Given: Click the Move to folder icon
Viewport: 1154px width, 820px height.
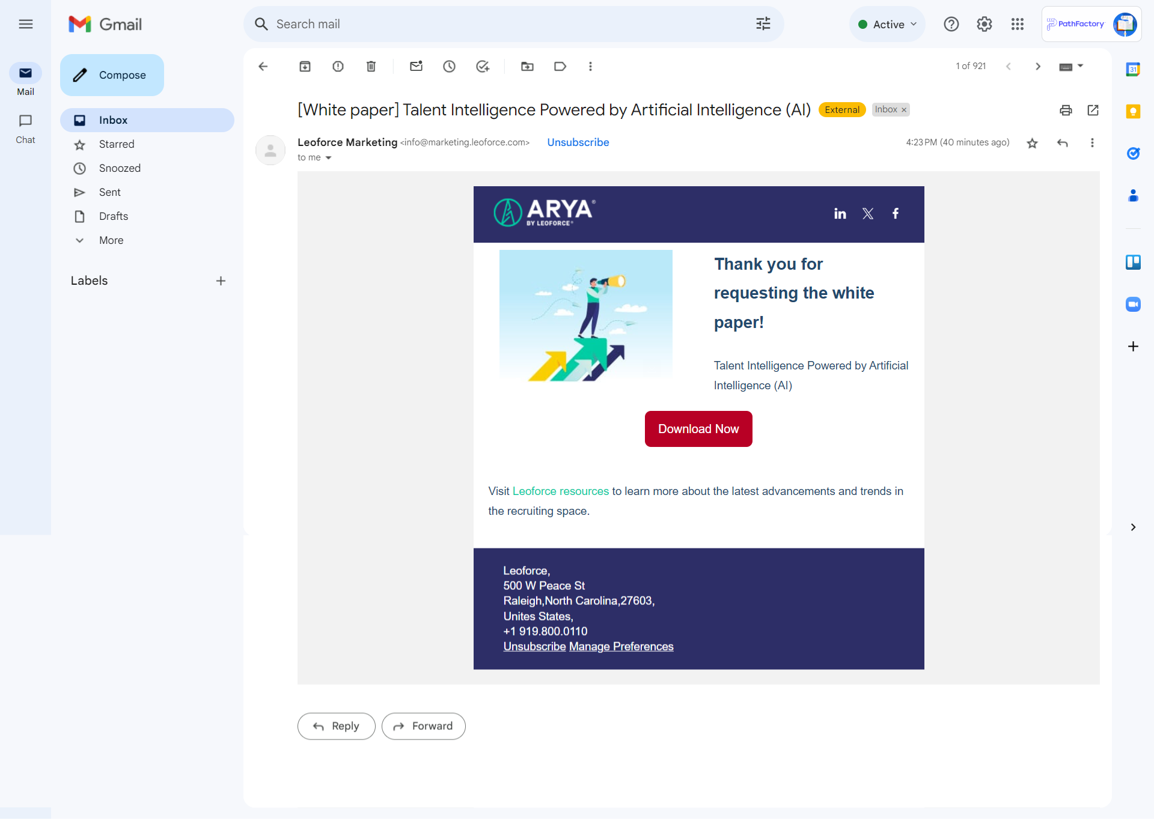Looking at the screenshot, I should 527,67.
